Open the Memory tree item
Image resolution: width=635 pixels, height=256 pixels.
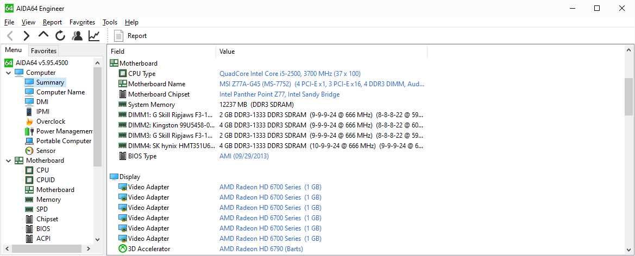click(48, 200)
